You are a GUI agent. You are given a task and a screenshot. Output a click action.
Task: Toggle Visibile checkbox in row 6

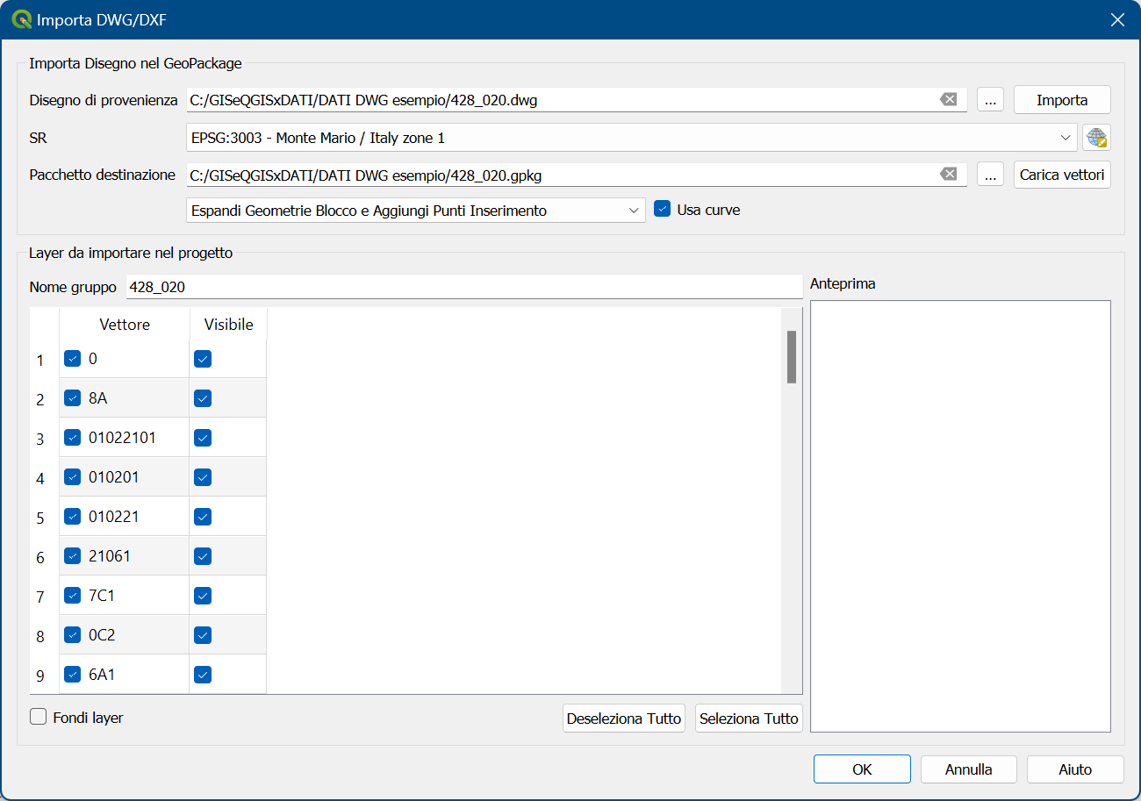click(x=203, y=556)
